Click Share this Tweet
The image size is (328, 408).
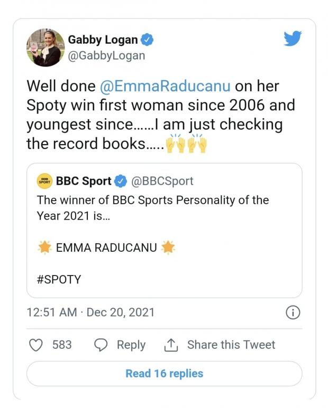tap(231, 345)
